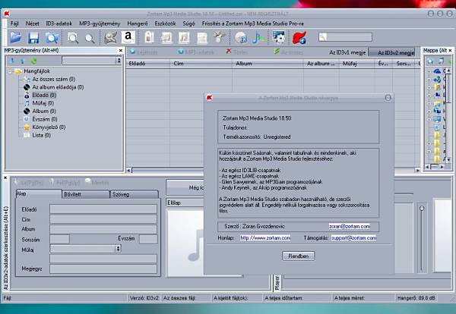Click the Megjegyz input field

pos(103,269)
